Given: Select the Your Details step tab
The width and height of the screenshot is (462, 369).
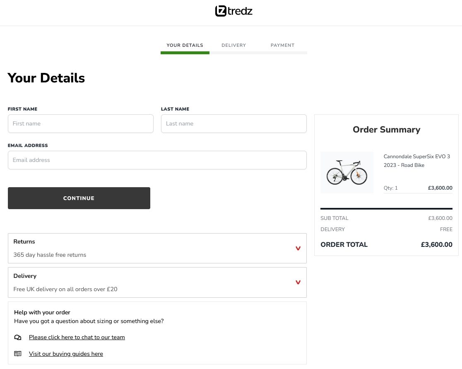Looking at the screenshot, I should [185, 45].
